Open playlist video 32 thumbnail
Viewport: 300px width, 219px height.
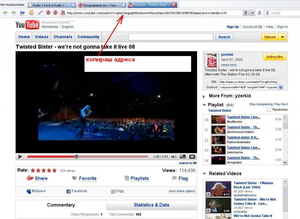[x=218, y=140]
